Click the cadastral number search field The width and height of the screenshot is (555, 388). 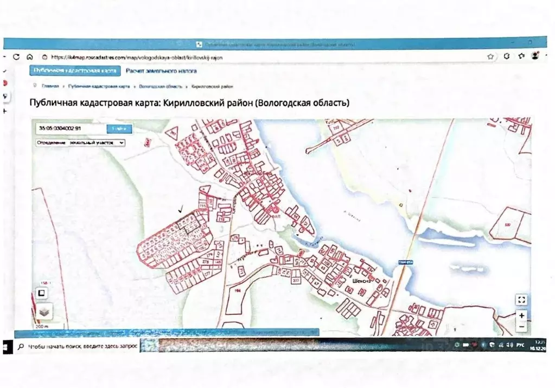[x=71, y=129]
